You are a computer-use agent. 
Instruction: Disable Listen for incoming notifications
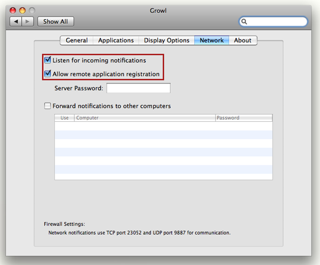coord(47,60)
